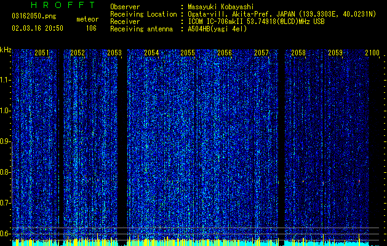Click the 2052 time marker
The height and width of the screenshot is (246, 387).
click(x=78, y=53)
